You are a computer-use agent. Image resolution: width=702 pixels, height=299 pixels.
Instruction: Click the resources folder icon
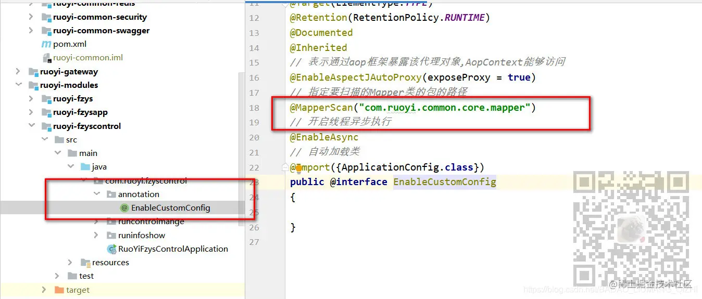tap(85, 263)
